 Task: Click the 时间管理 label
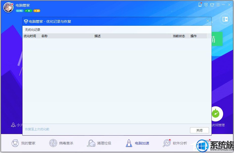pyautogui.click(x=218, y=125)
